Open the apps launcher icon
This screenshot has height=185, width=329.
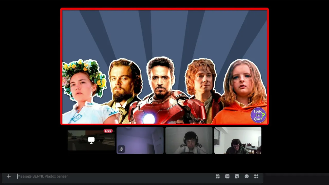point(256,176)
